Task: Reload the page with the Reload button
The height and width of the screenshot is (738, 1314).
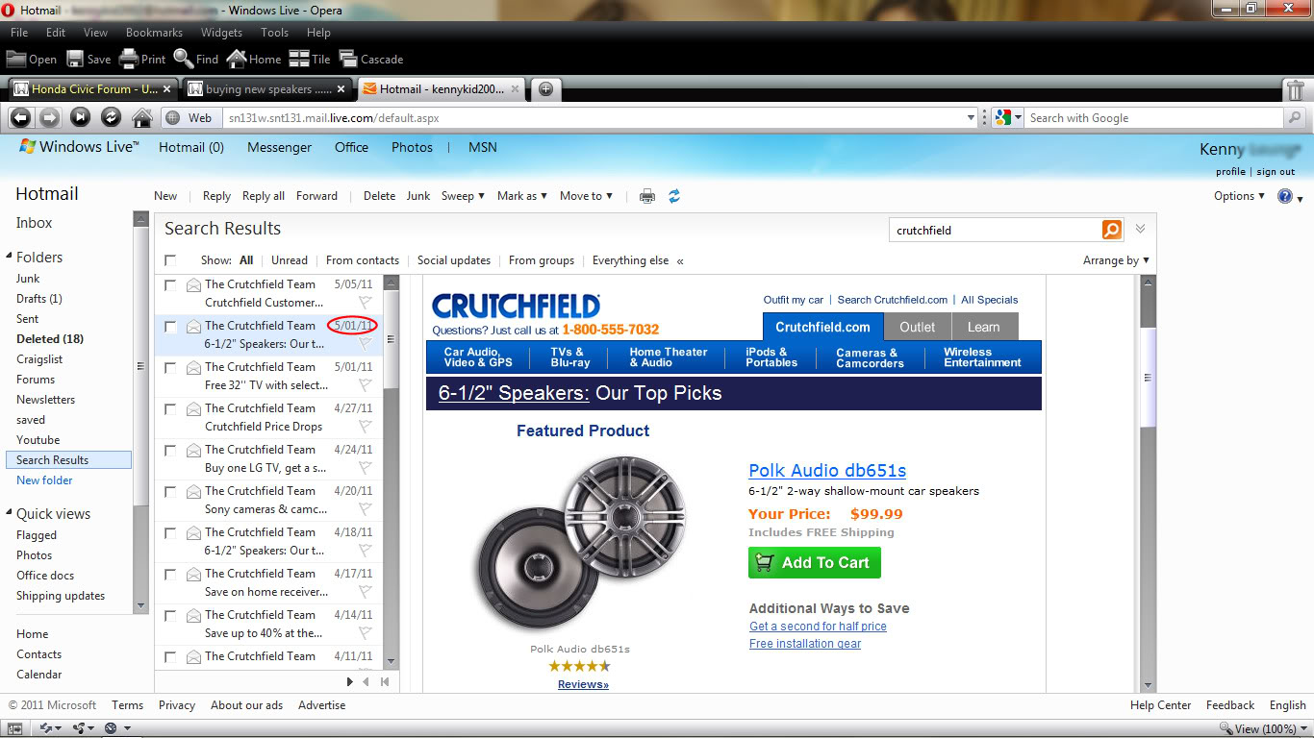Action: click(x=111, y=117)
